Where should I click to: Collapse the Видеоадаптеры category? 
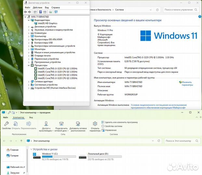(x=29, y=20)
